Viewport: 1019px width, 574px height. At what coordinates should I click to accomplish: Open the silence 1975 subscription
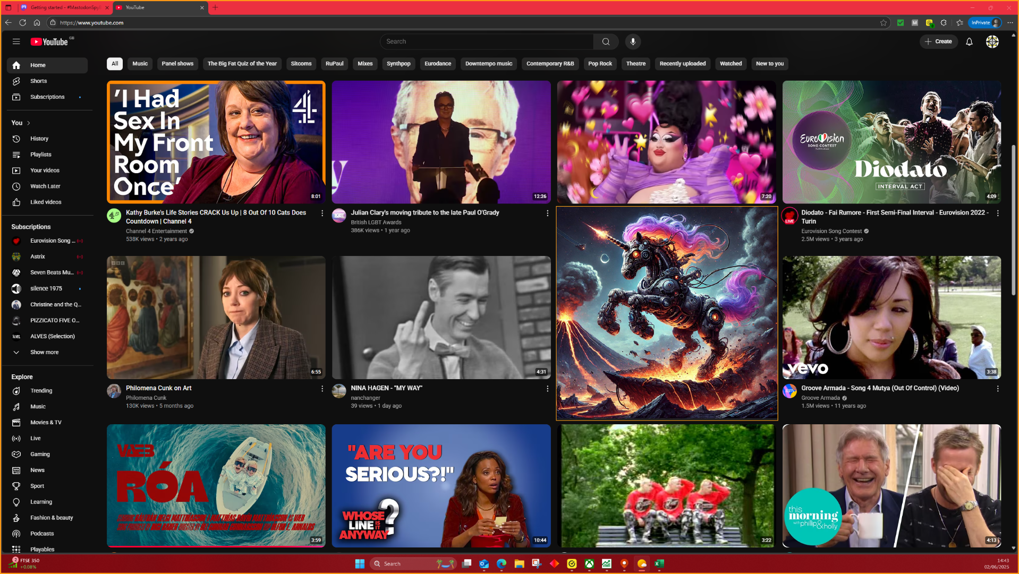pos(47,289)
